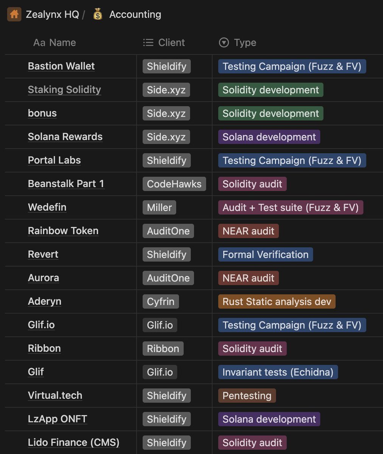The height and width of the screenshot is (454, 383).
Task: Open the Accounting breadcrumb page
Action: click(x=135, y=14)
